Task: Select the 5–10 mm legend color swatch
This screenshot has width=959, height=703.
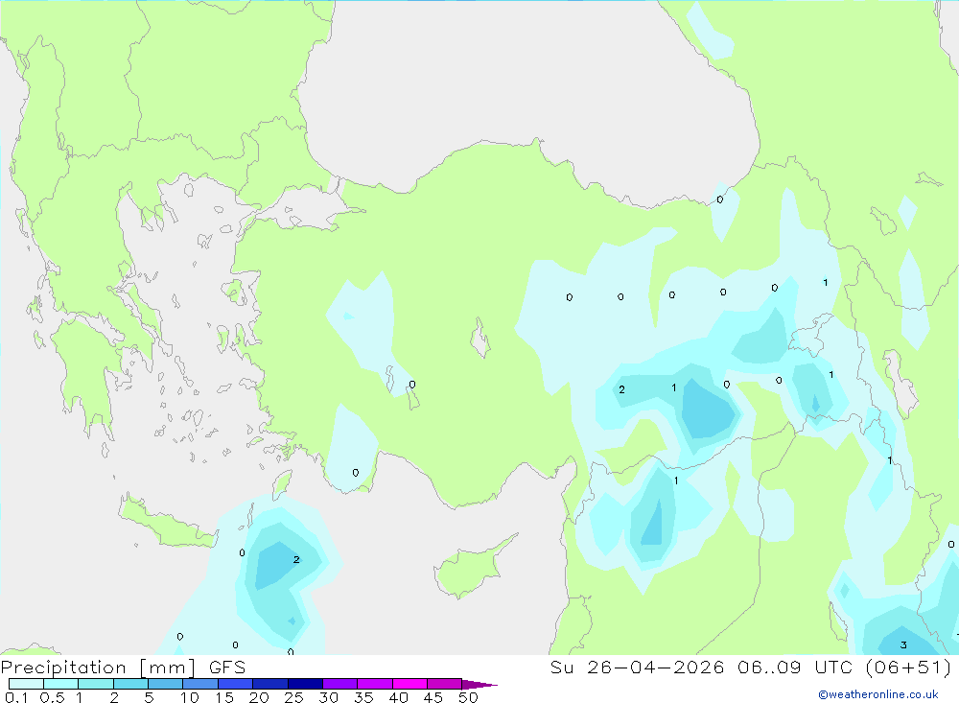Action: coord(166,684)
